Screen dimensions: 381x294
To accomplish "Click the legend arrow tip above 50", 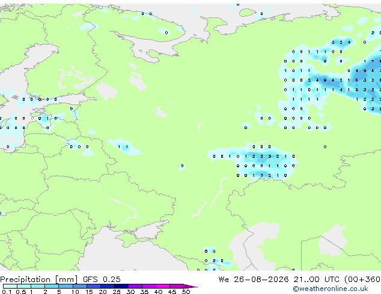I will [190, 286].
